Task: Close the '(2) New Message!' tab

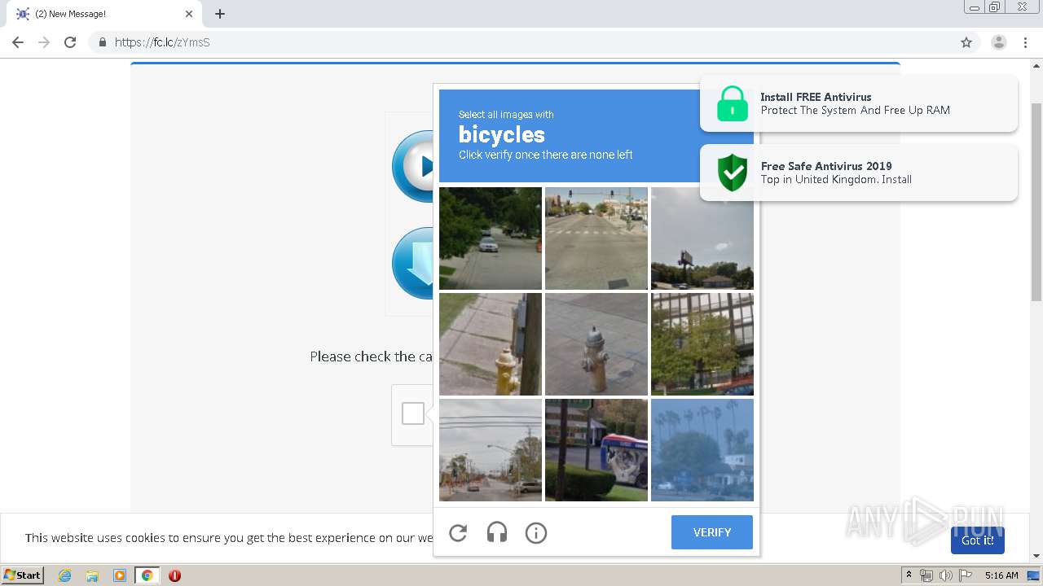Action: pos(189,14)
